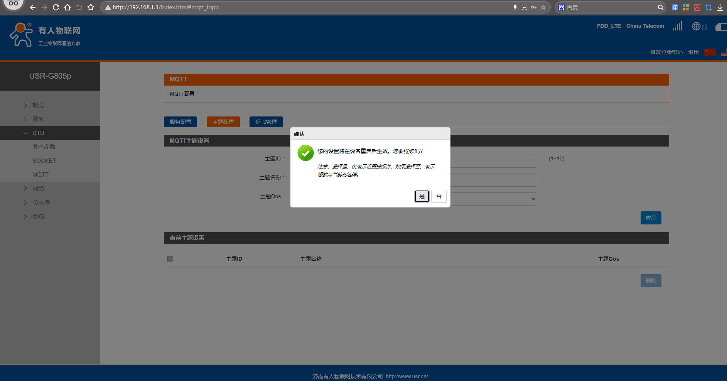Click the browser back arrow
The height and width of the screenshot is (381, 727).
pyautogui.click(x=33, y=7)
